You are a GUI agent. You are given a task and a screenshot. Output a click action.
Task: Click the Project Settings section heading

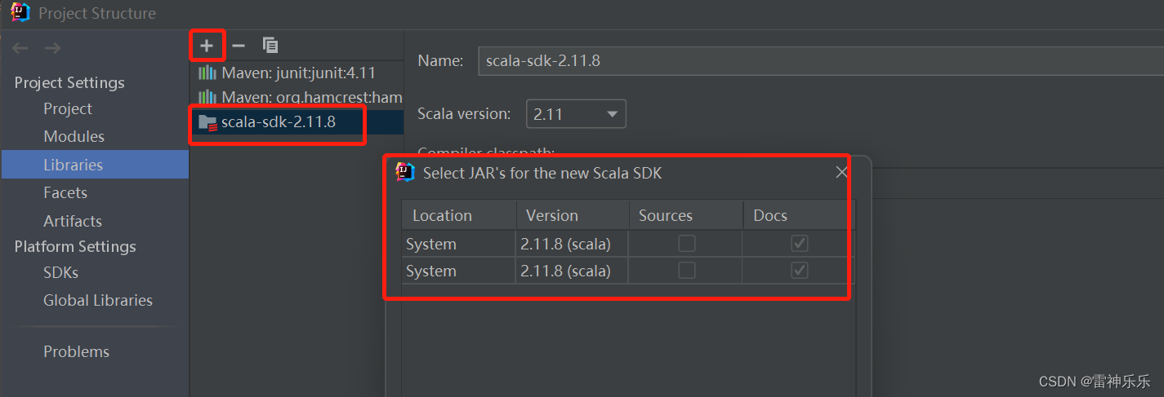click(69, 82)
